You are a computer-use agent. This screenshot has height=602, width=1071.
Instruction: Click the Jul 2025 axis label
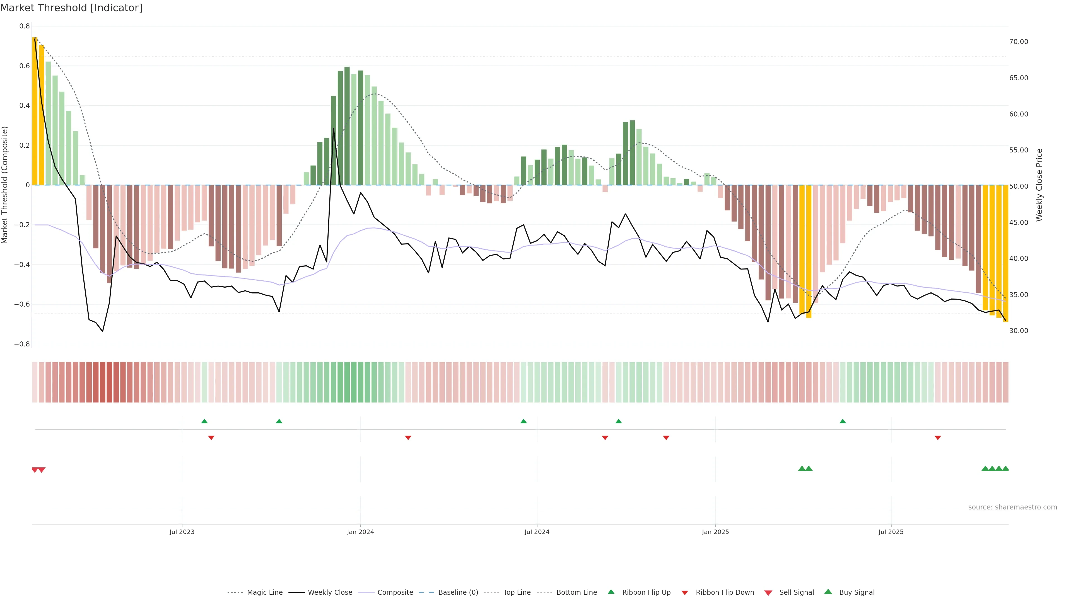(891, 532)
